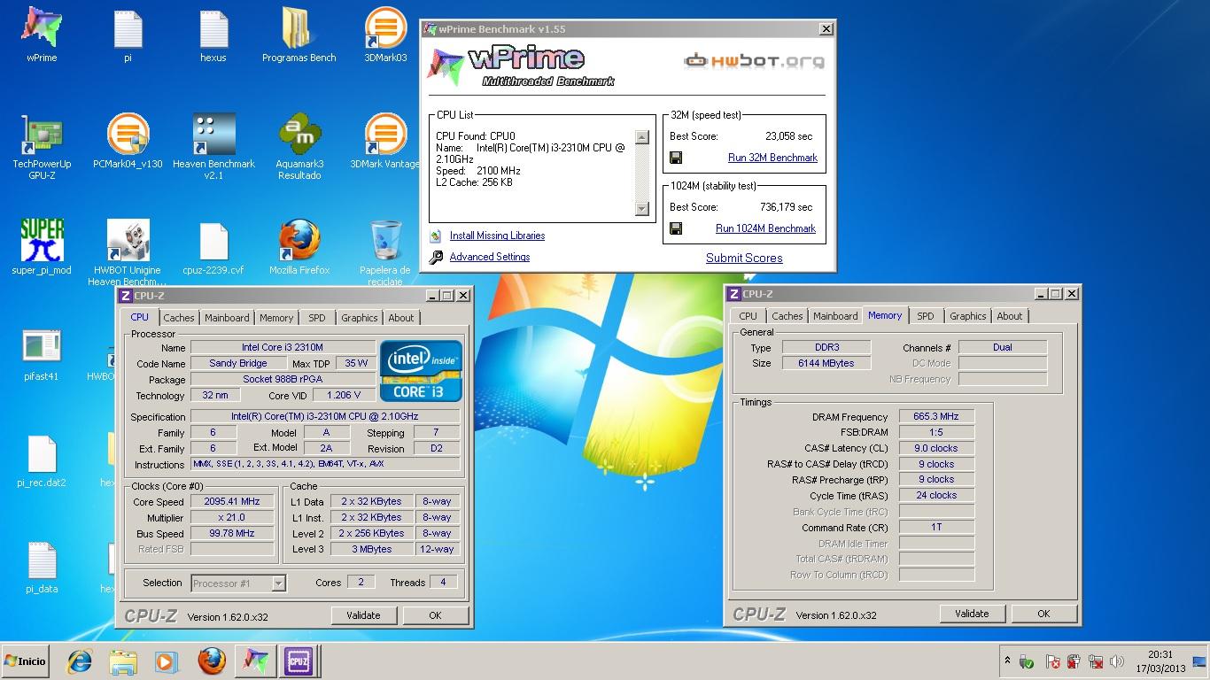The image size is (1210, 680).
Task: Launch HWBOT Unigine Heaven Benchmark shortcut
Action: point(128,252)
